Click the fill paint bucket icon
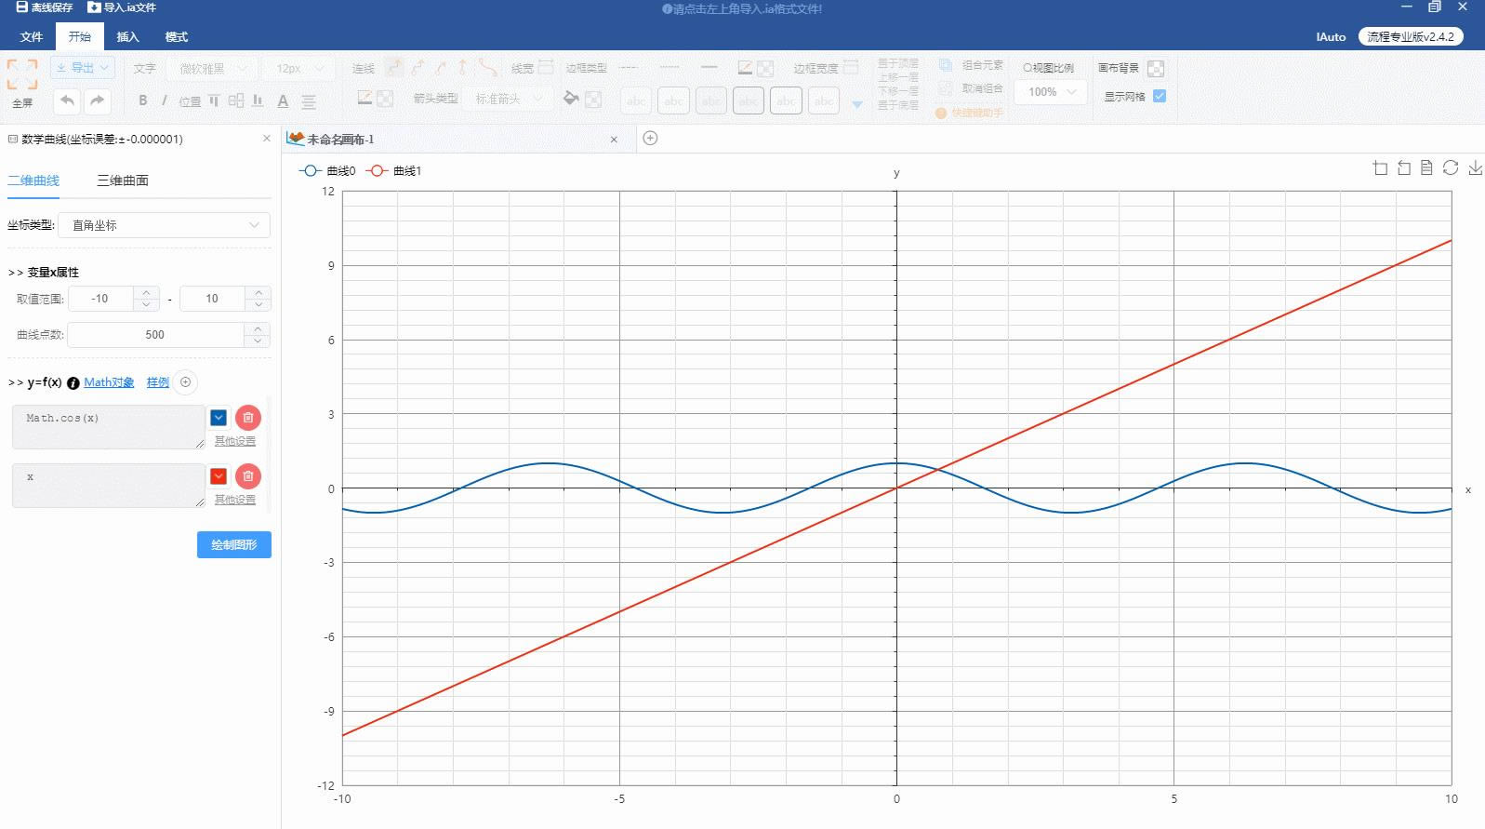 [571, 98]
